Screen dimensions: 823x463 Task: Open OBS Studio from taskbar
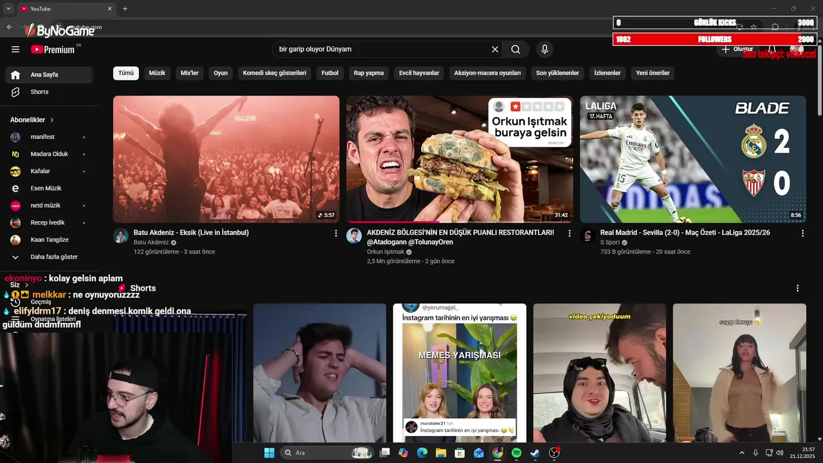554,453
